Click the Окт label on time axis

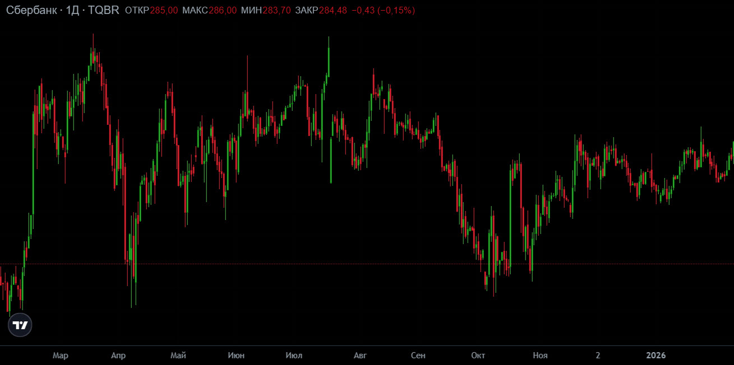tap(478, 355)
